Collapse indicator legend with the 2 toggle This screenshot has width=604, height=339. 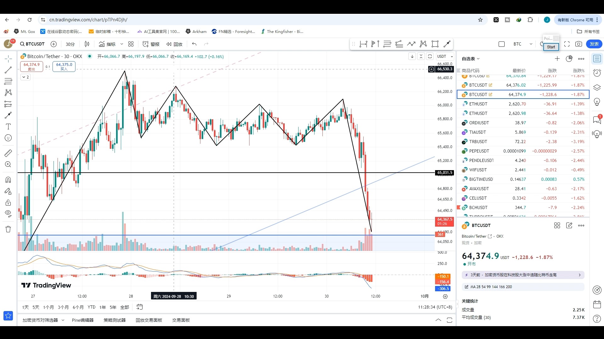point(26,77)
